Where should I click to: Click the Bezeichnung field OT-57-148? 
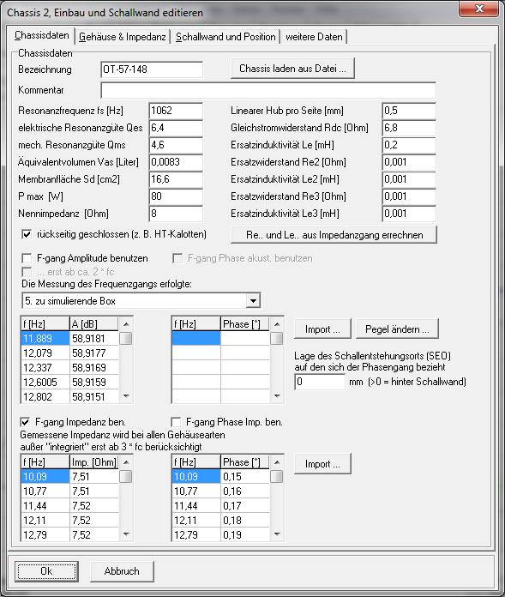pos(152,69)
